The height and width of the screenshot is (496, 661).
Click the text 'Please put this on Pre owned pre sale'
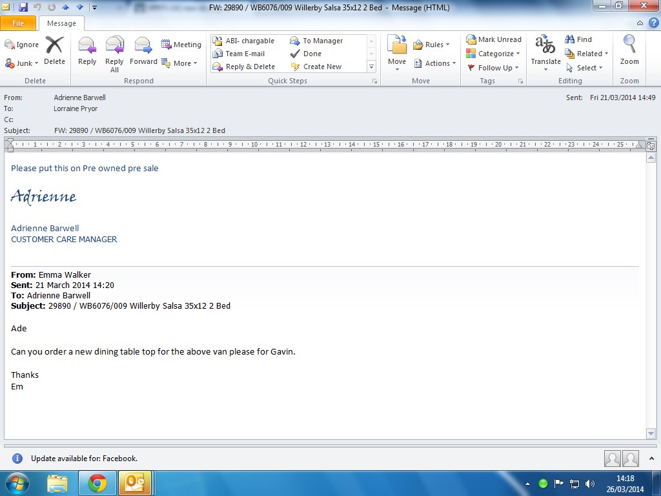click(x=85, y=168)
